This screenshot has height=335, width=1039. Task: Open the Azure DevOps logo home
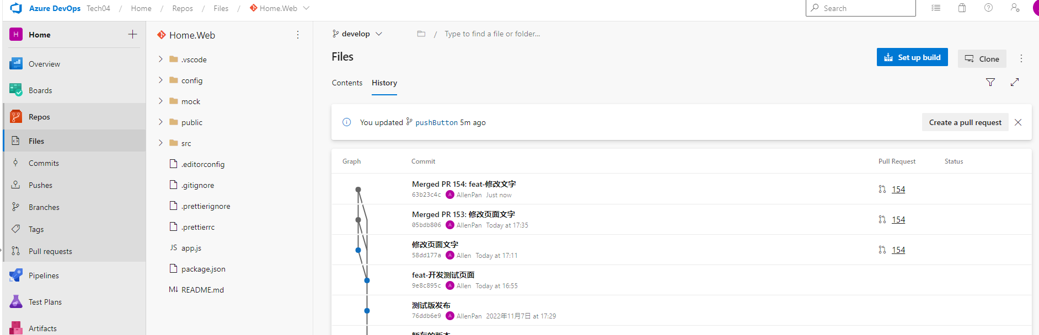(x=16, y=8)
